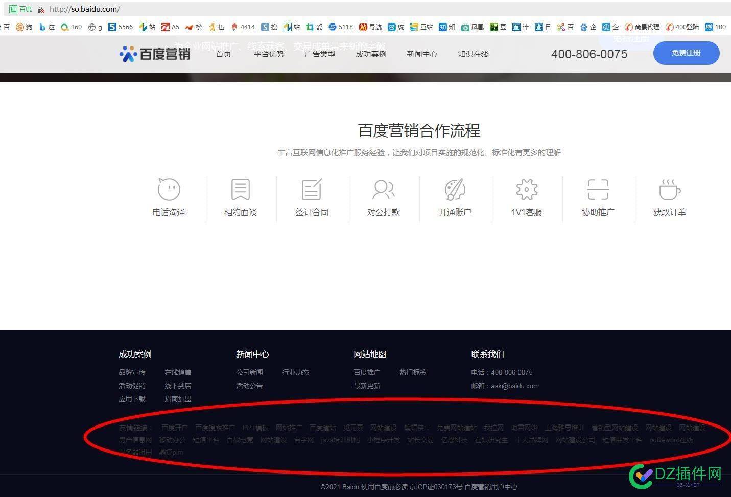Open the 服务器租用 friendly link

(135, 452)
